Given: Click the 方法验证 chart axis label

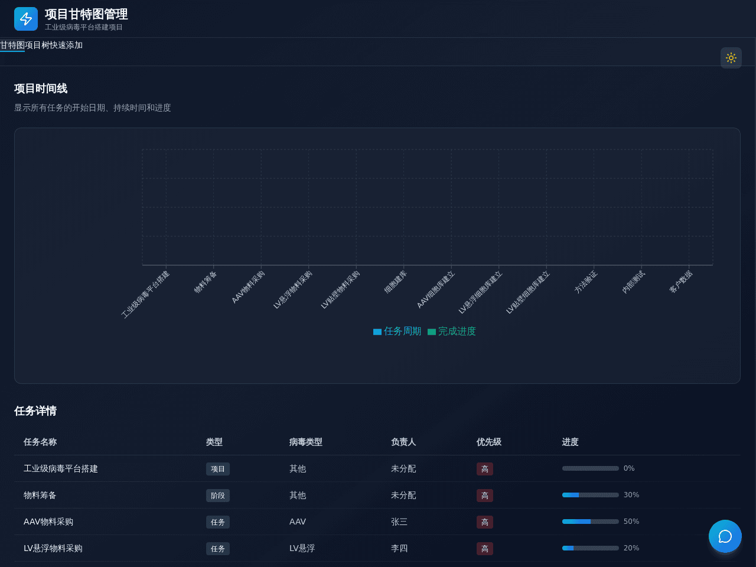Looking at the screenshot, I should [x=586, y=282].
